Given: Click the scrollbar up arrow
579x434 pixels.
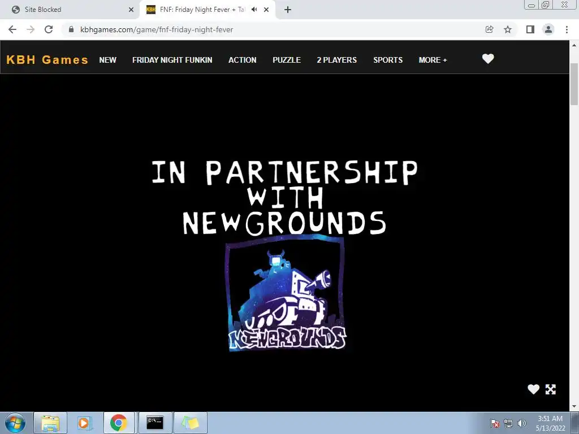Looking at the screenshot, I should pos(574,45).
